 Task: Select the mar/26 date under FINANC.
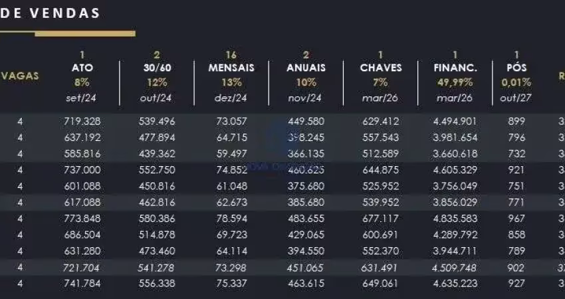(x=455, y=98)
